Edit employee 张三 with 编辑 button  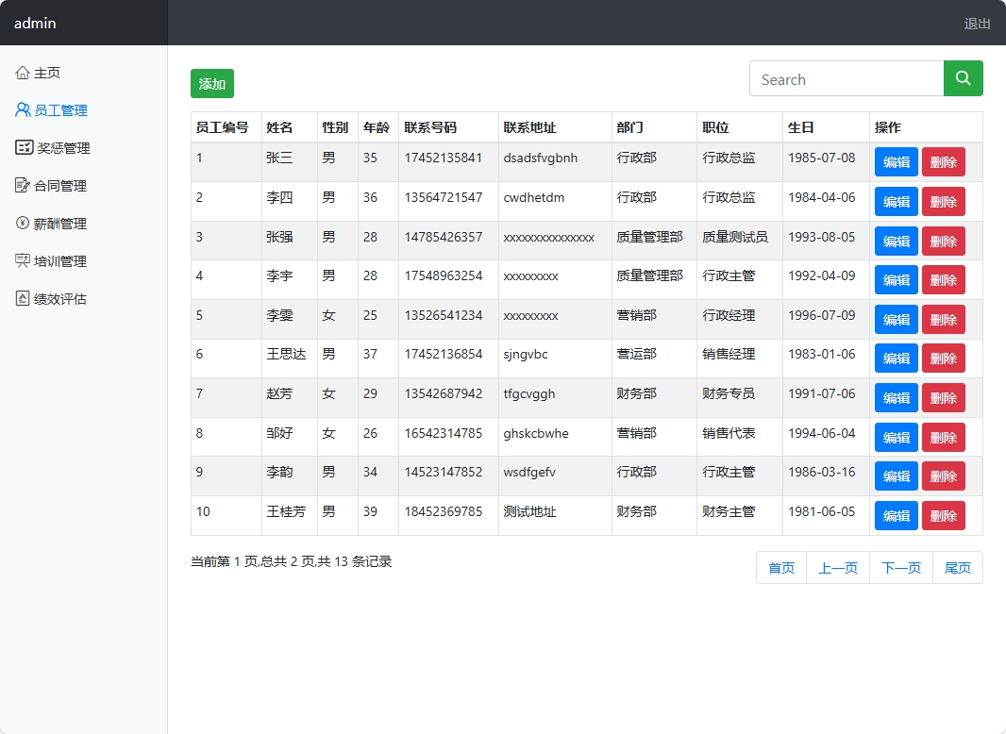tap(895, 161)
